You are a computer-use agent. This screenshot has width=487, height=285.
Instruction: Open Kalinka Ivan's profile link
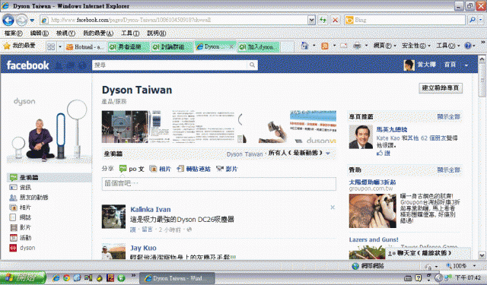(x=151, y=209)
